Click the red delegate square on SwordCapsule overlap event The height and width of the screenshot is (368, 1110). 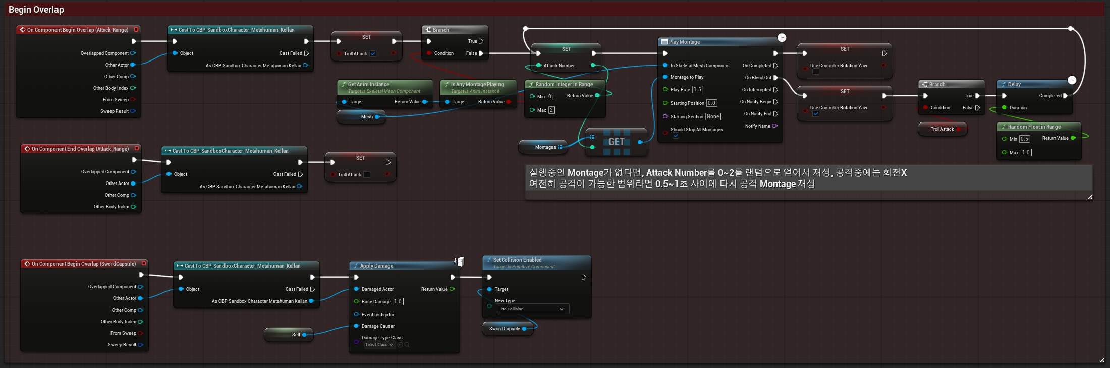pyautogui.click(x=144, y=263)
